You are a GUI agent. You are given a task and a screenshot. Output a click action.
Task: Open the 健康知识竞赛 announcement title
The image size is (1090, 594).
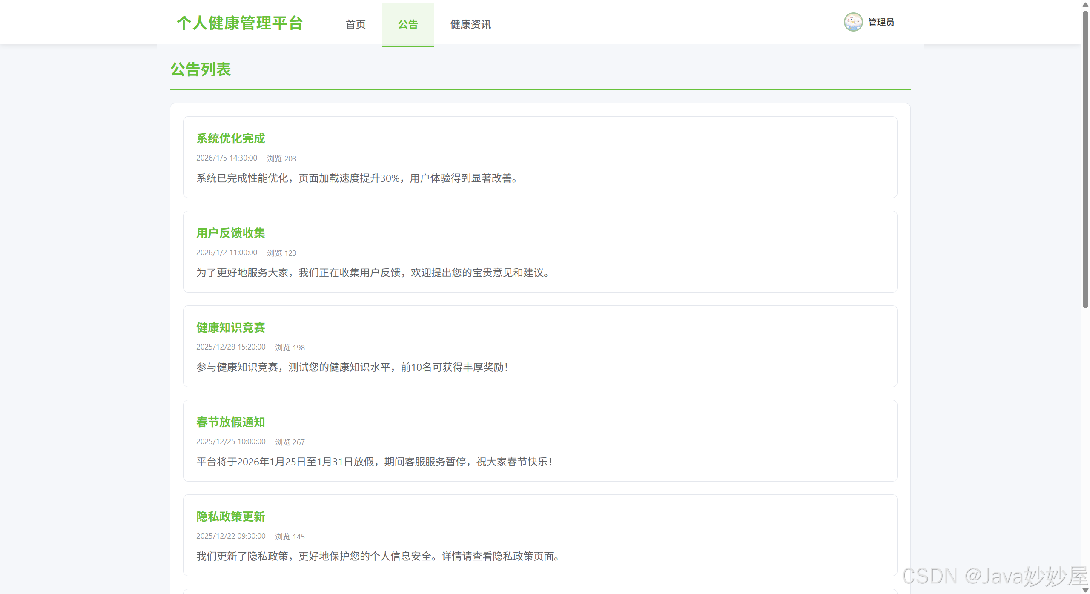click(230, 327)
